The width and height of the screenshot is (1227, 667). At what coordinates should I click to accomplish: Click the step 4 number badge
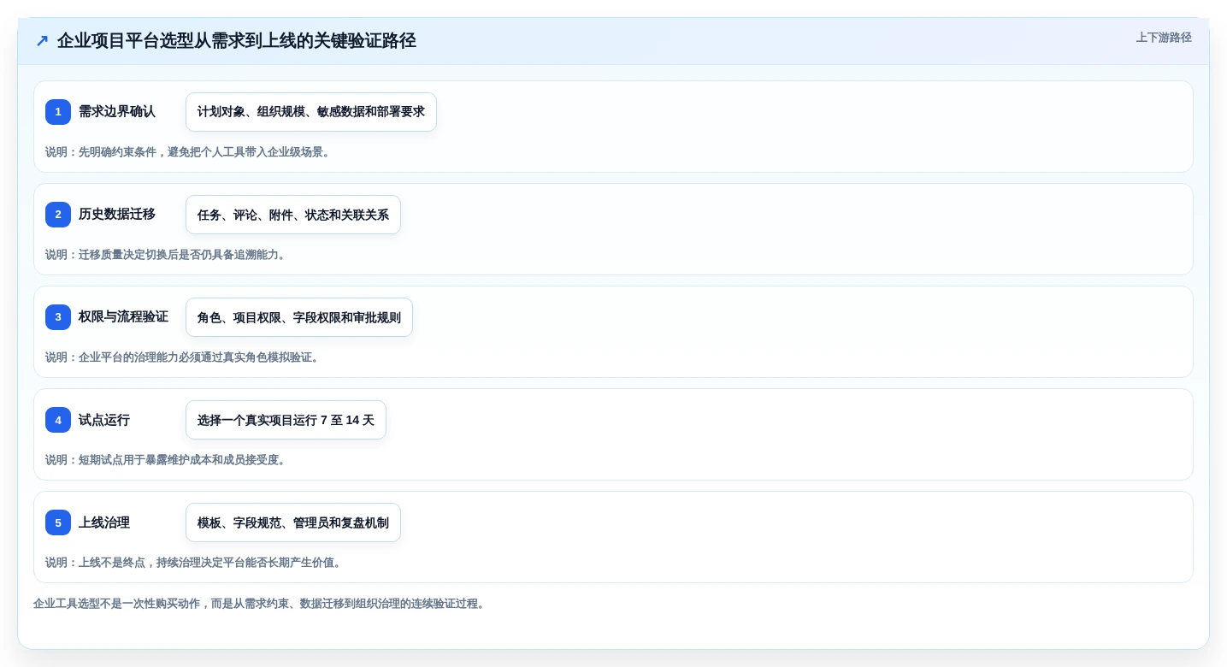(x=58, y=420)
